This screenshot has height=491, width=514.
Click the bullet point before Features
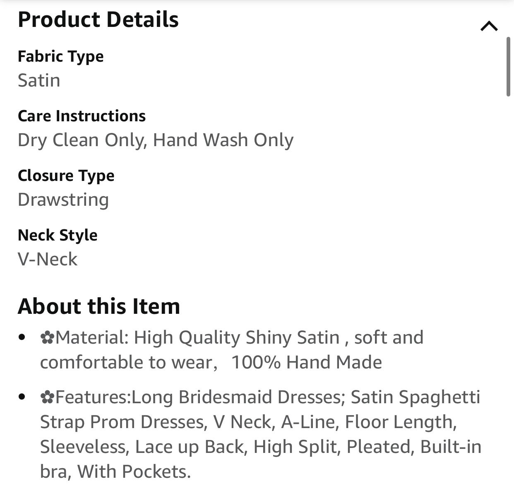(x=22, y=397)
